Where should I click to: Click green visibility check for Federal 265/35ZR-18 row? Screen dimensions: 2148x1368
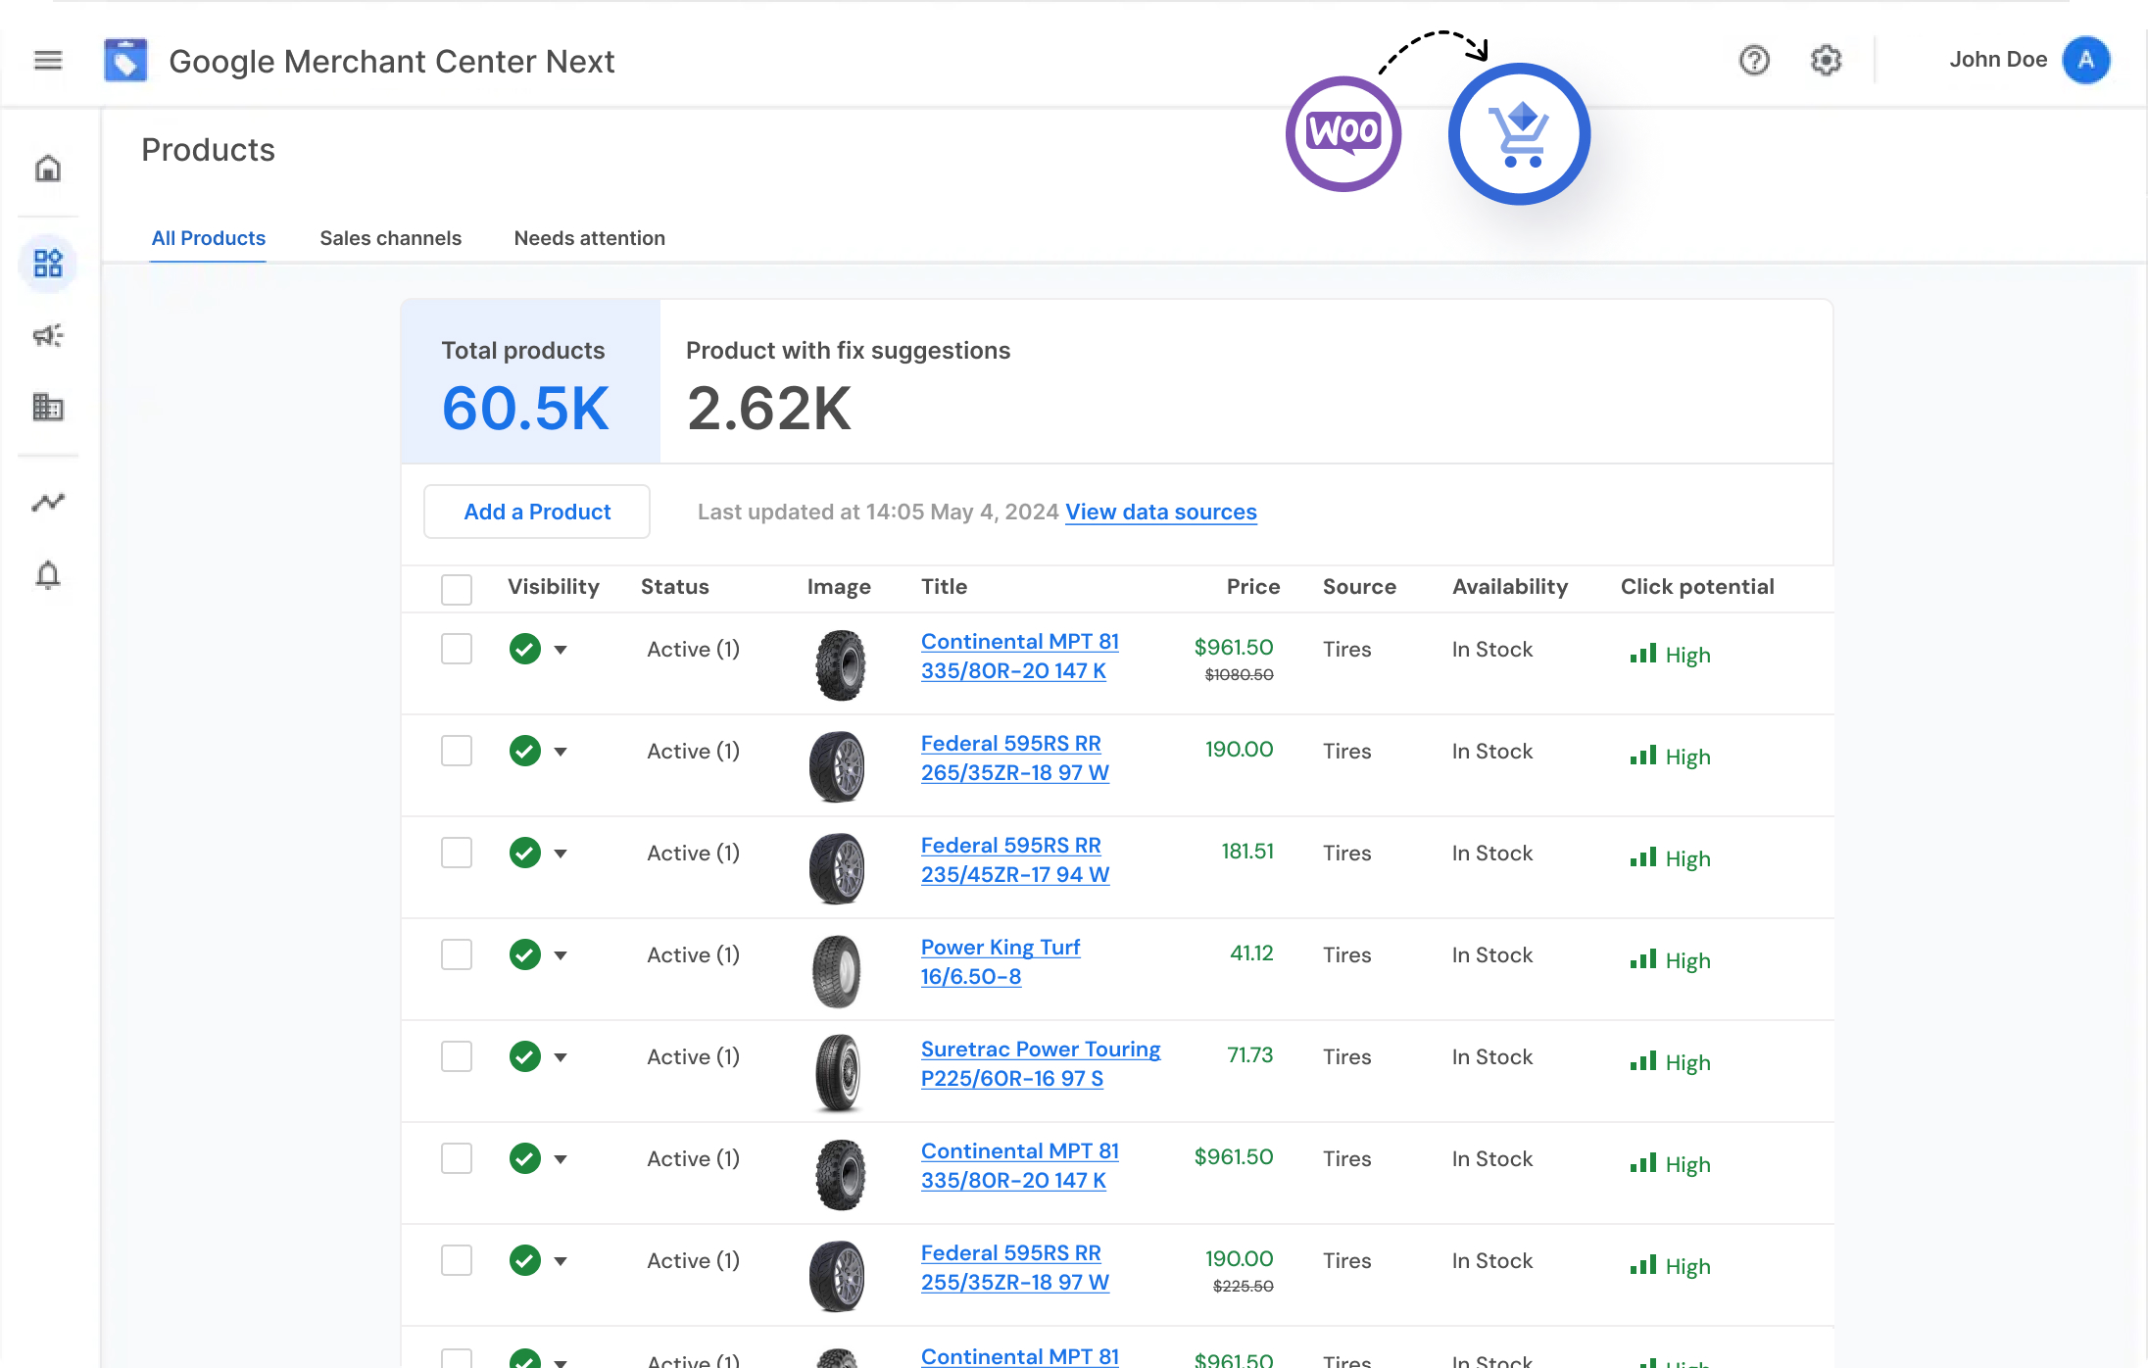click(x=525, y=751)
